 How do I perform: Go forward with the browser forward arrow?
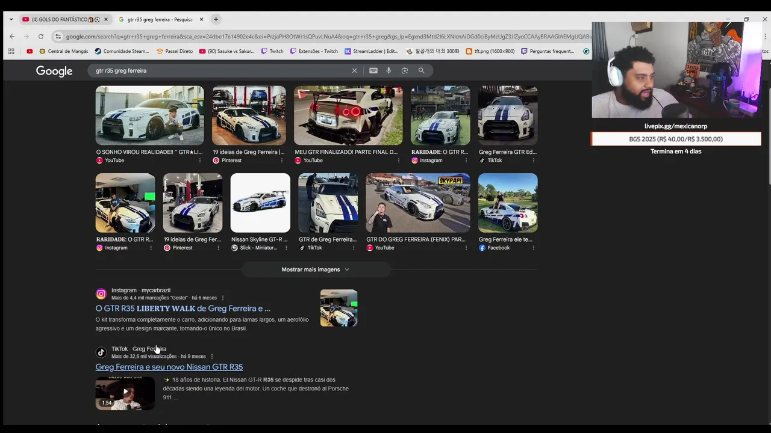pos(26,36)
